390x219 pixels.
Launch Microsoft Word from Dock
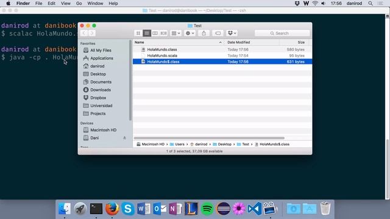click(x=144, y=209)
